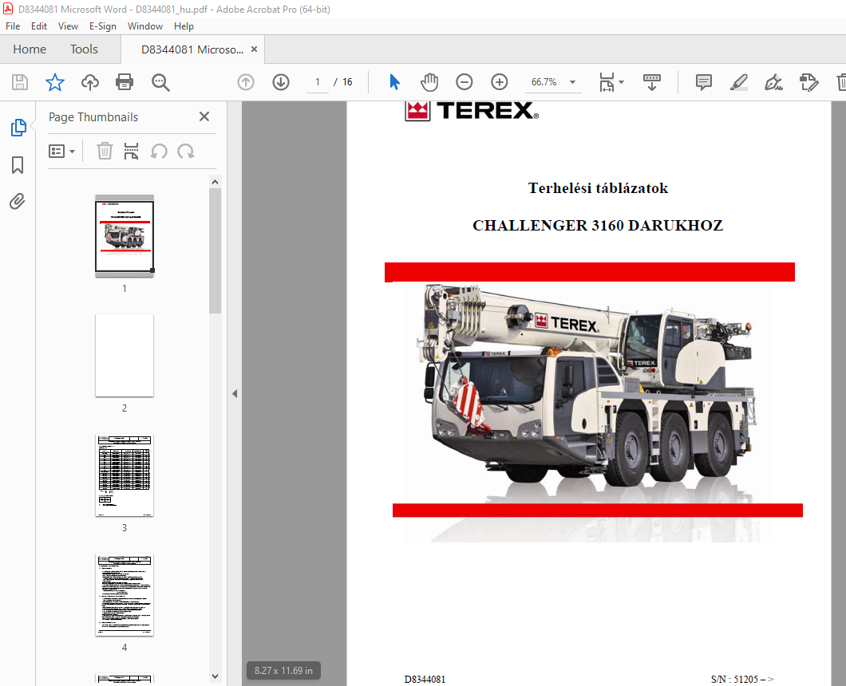
Task: Go to next page arrow
Action: pos(281,82)
